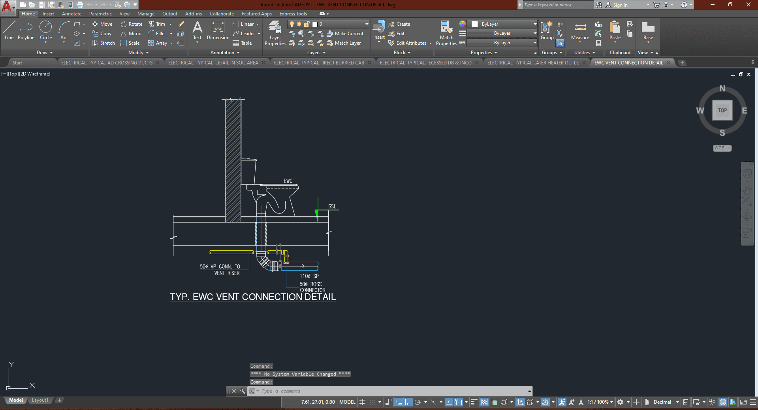Activate the Circle tool
Viewport: 758px width, 410px height.
click(46, 31)
